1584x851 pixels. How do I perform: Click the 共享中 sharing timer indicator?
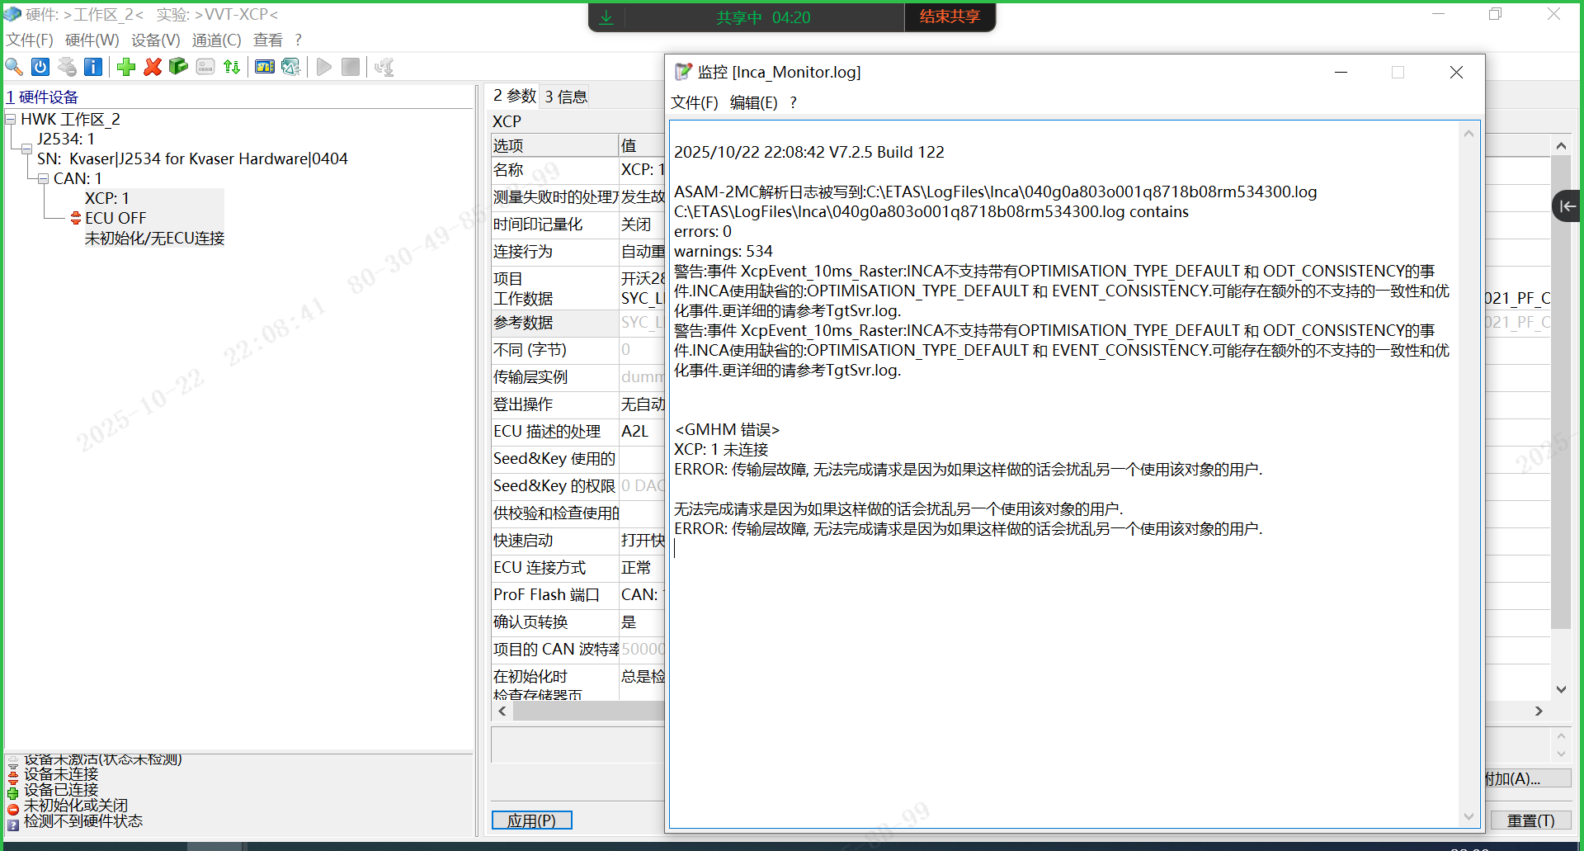pyautogui.click(x=763, y=17)
